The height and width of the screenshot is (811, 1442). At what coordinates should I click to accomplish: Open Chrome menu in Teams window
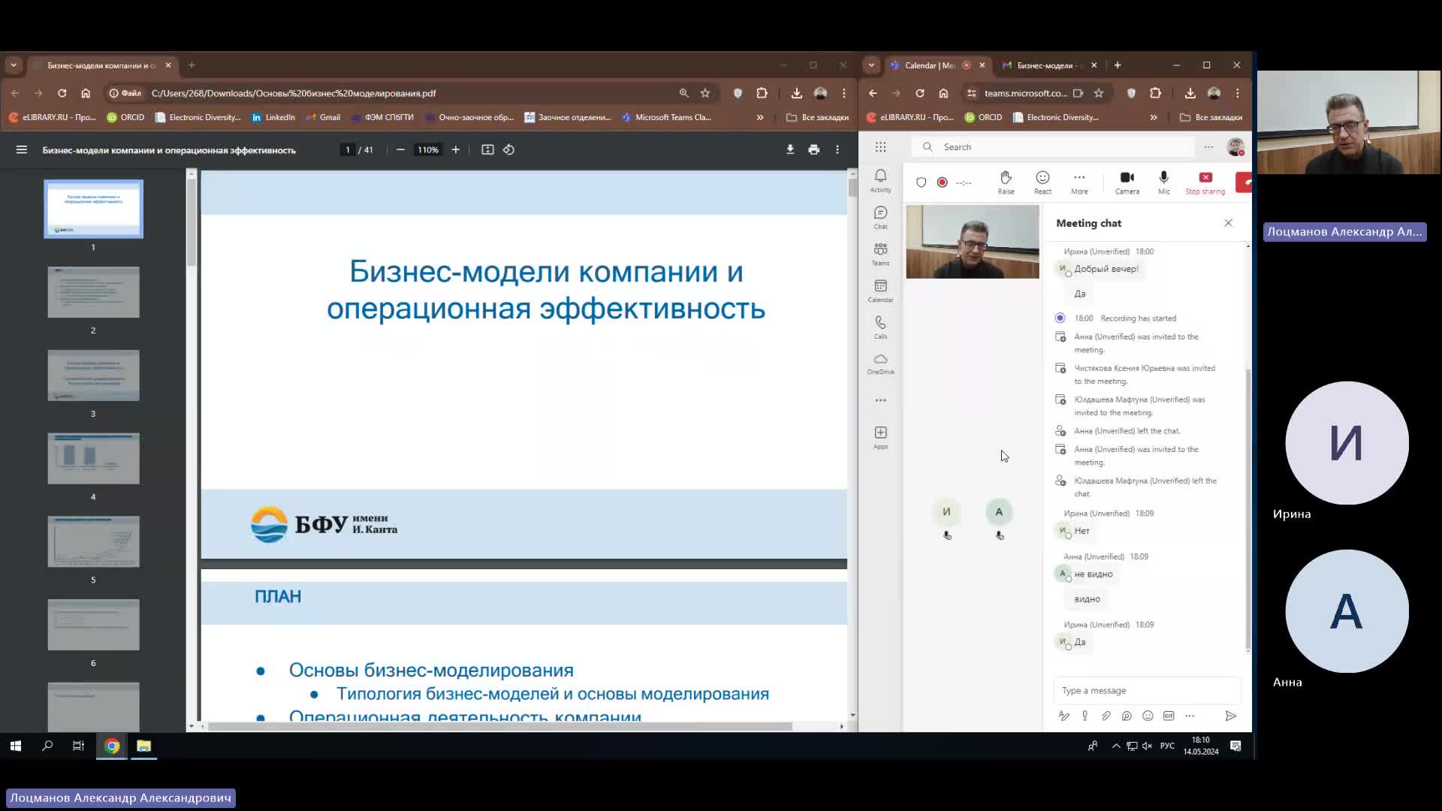click(1238, 93)
